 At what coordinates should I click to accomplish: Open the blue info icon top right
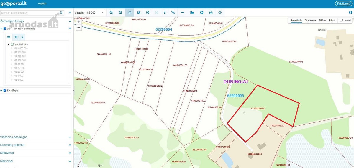pyautogui.click(x=350, y=13)
